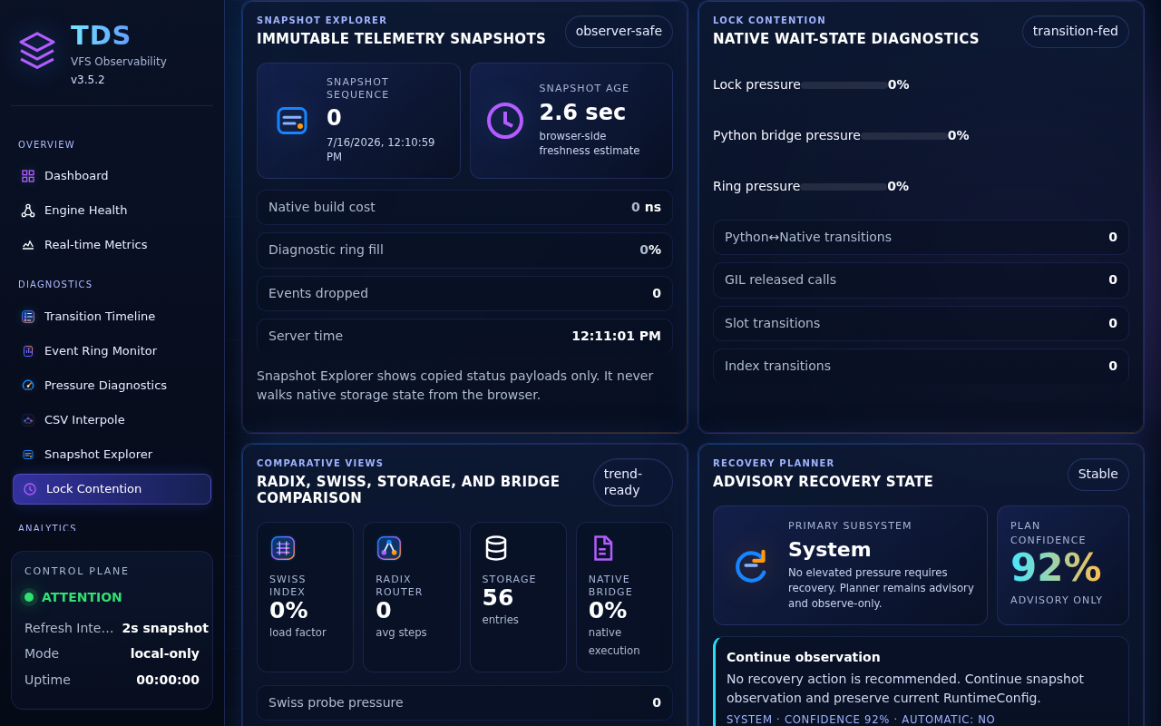This screenshot has width=1161, height=726.
Task: Select the Lock Contention sidebar item
Action: (112, 489)
